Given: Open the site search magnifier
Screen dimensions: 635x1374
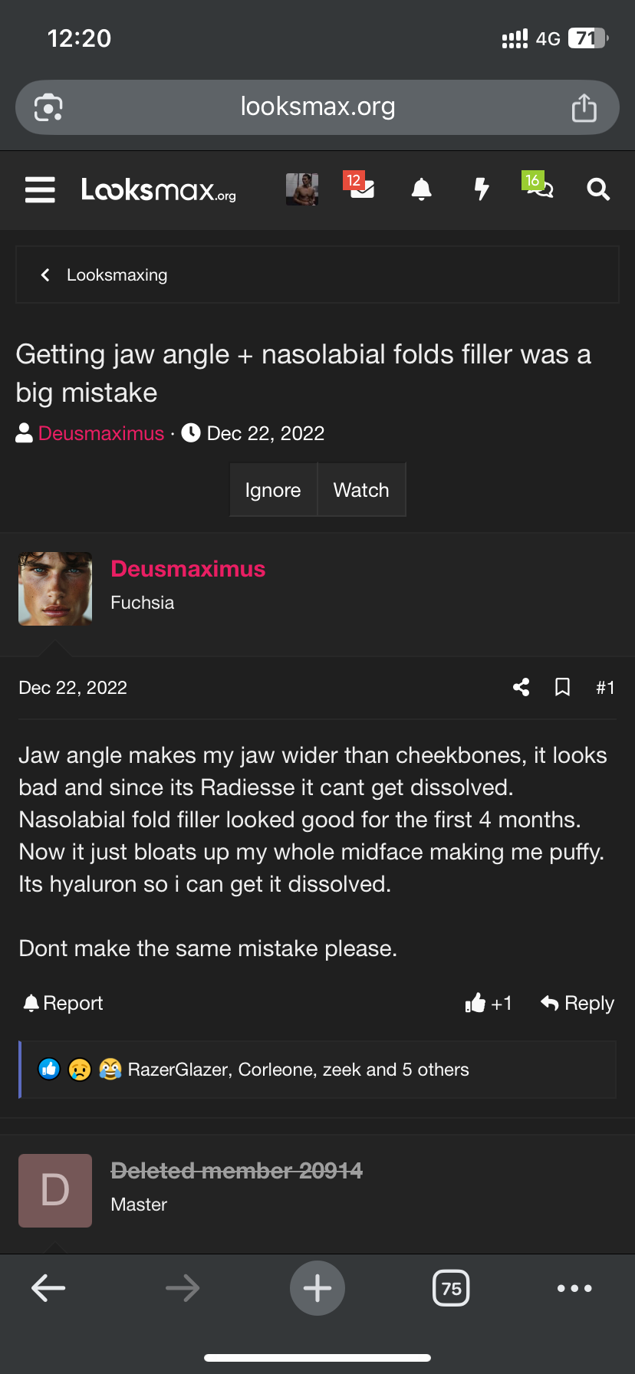Looking at the screenshot, I should click(x=598, y=189).
